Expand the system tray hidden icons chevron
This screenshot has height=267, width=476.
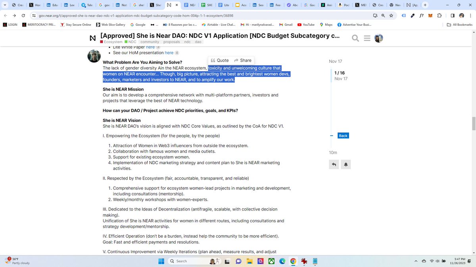416,261
